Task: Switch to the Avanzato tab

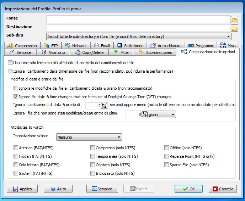Action: [53, 52]
